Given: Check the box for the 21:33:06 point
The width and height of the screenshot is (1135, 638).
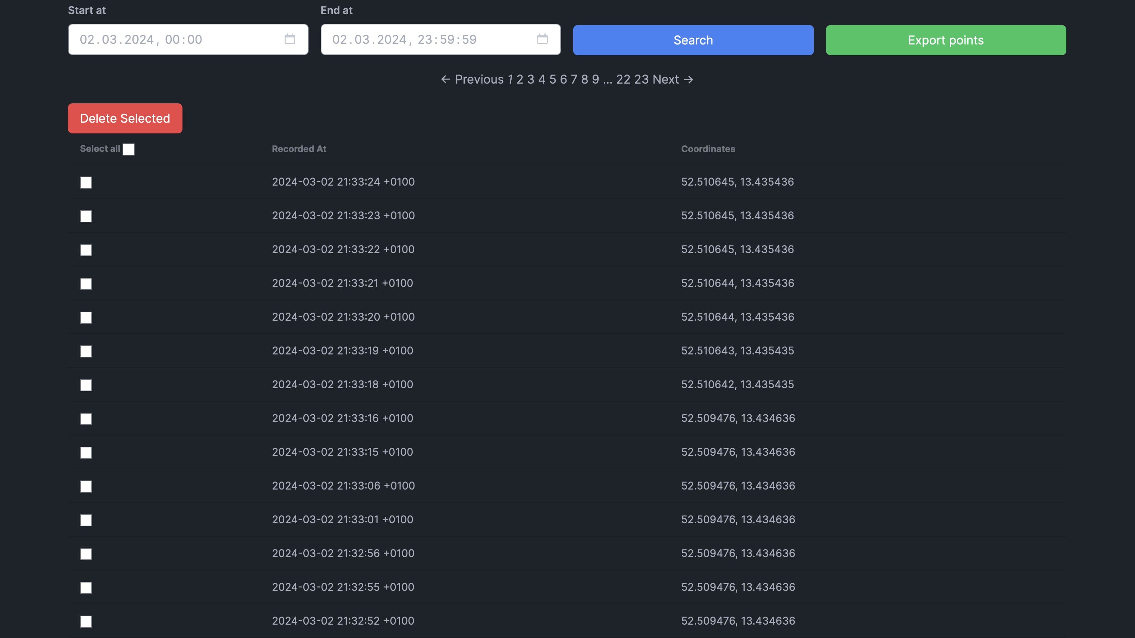Looking at the screenshot, I should (x=86, y=487).
